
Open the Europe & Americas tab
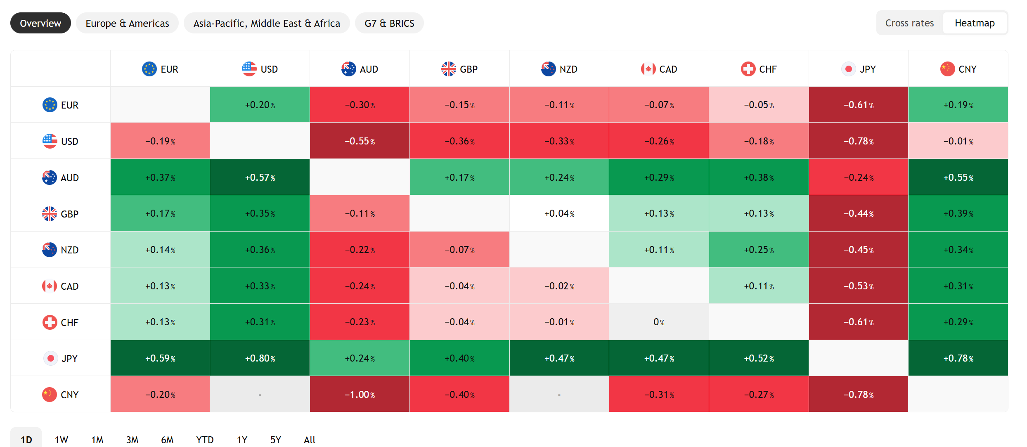coord(127,23)
